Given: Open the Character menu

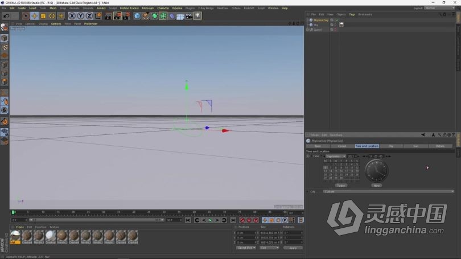Looking at the screenshot, I should tap(163, 8).
